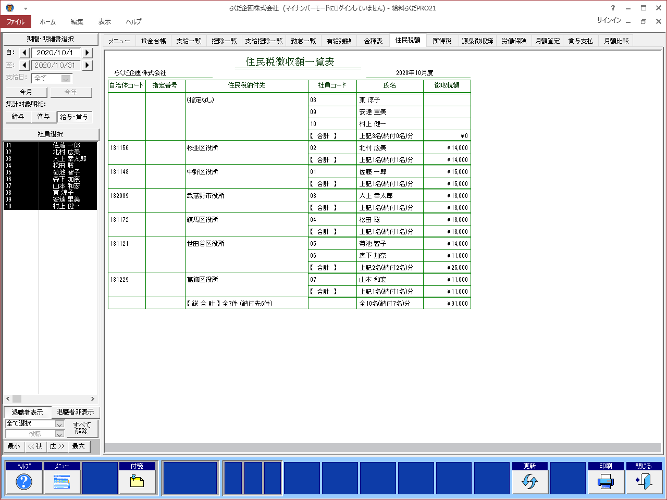667x500 pixels.
Task: Switch to 労働保険 tab
Action: pos(514,41)
